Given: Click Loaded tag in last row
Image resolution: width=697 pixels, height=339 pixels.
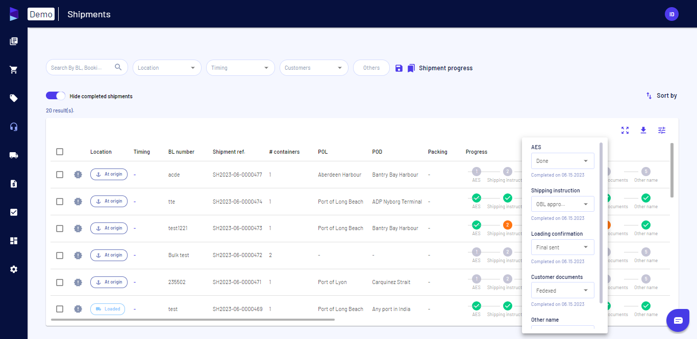Looking at the screenshot, I should coord(108,309).
